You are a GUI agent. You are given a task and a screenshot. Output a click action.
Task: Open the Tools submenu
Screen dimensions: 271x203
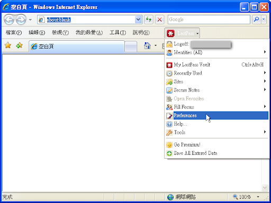[217, 132]
